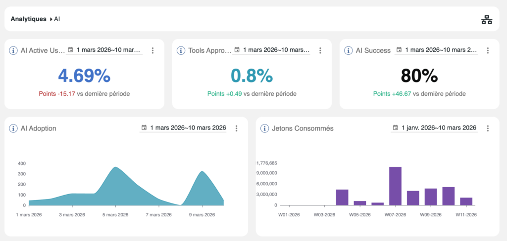Image resolution: width=507 pixels, height=241 pixels.
Task: Go to Analytiques in the breadcrumb
Action: tap(28, 19)
